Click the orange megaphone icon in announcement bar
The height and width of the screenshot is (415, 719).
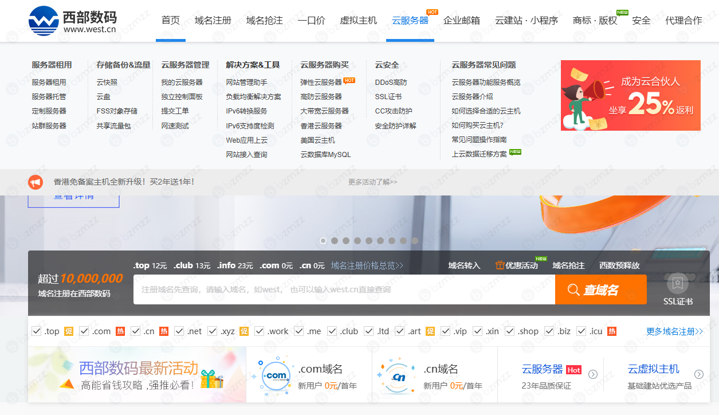pyautogui.click(x=36, y=182)
